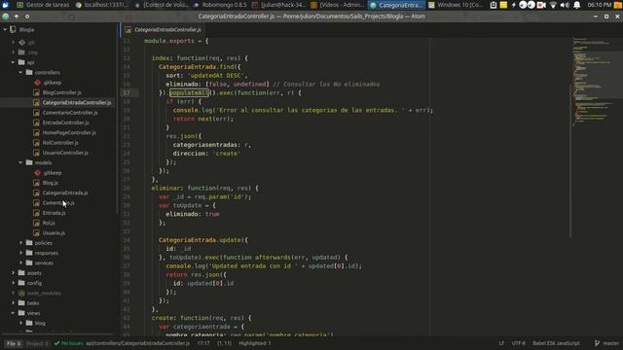
Task: Expand the config folder
Action: [x=13, y=283]
